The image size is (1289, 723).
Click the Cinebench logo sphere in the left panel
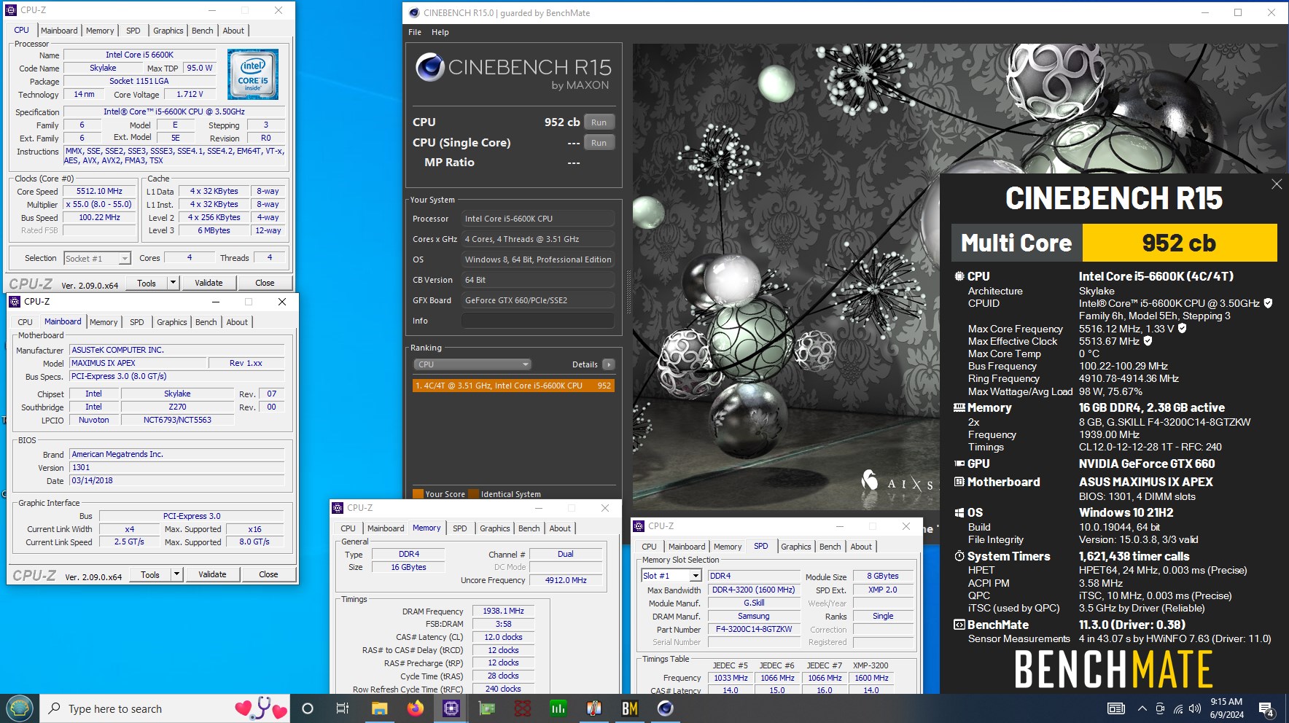430,67
